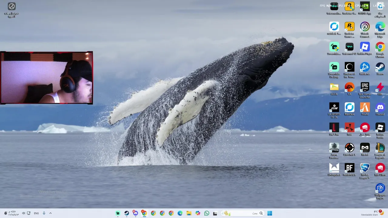This screenshot has height=218, width=388.
Task: Click the Windows Start button in the taskbar
Action: (269, 213)
